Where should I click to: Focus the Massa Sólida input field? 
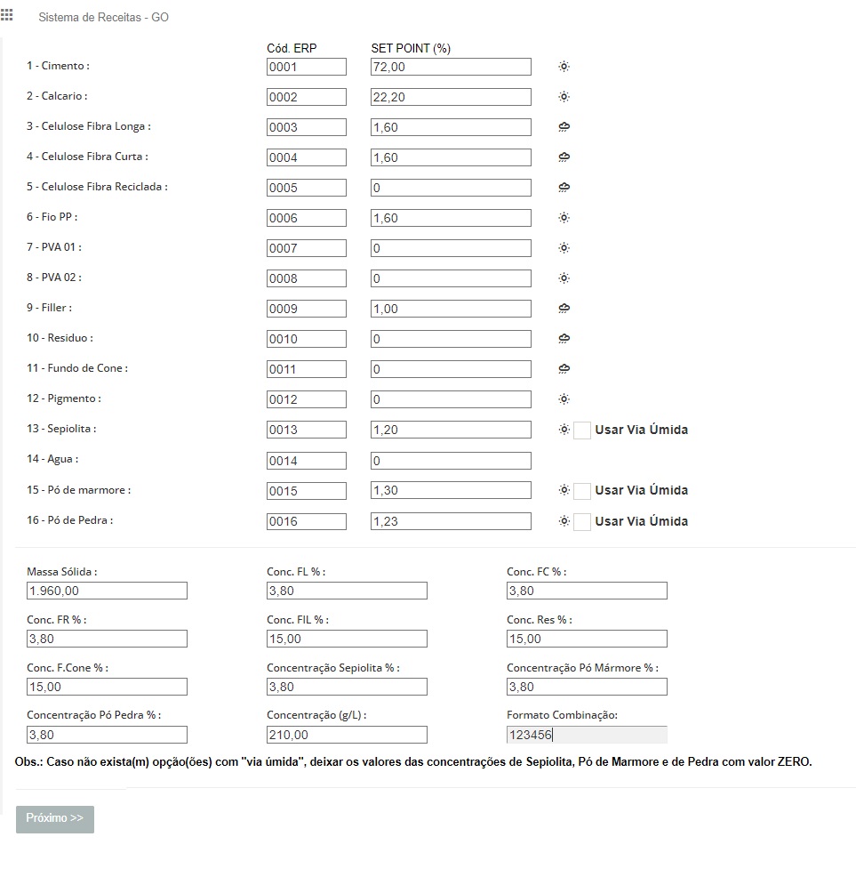pos(107,591)
